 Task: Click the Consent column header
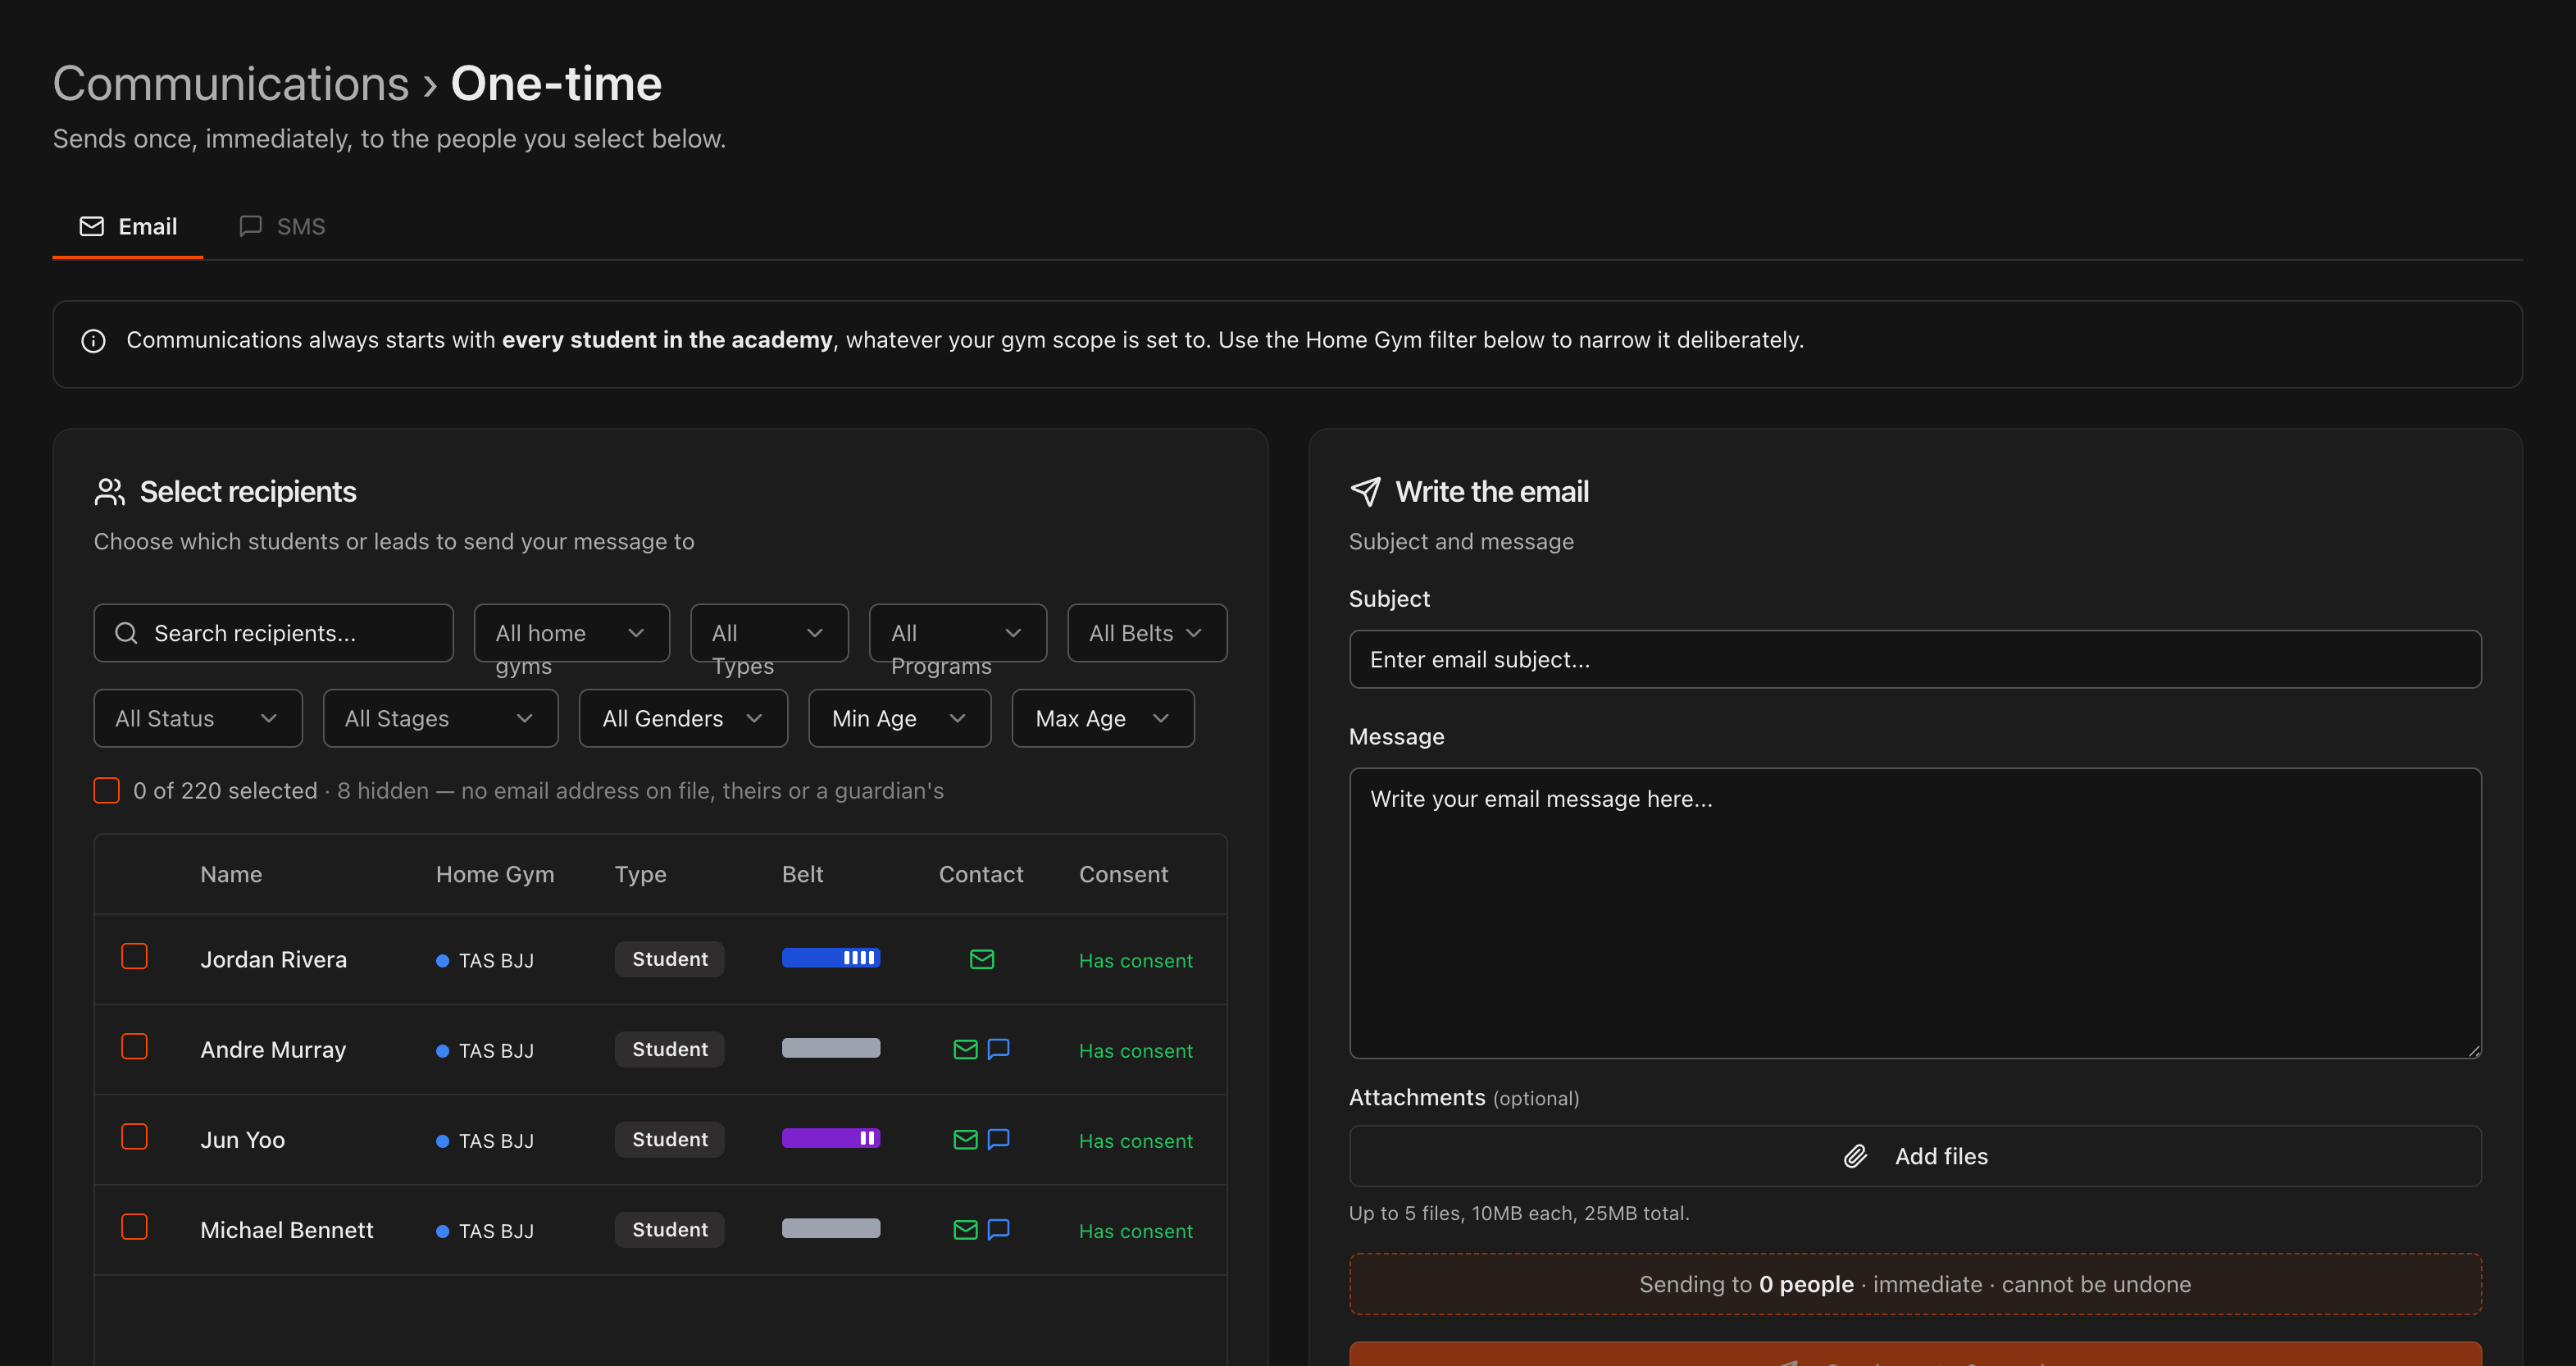click(x=1123, y=875)
